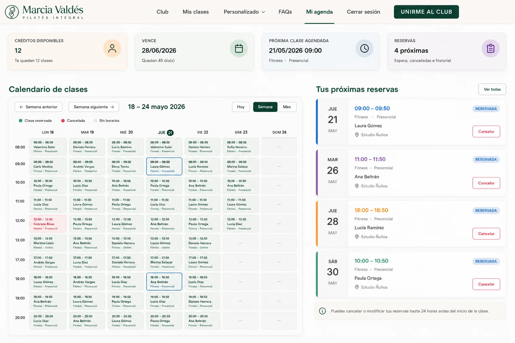The height and width of the screenshot is (343, 515).
Task: Click Te quedan 12 clases text
Action: (x=34, y=61)
